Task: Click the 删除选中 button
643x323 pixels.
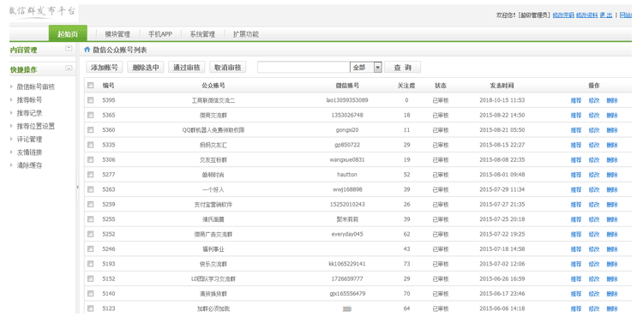Action: coord(146,67)
